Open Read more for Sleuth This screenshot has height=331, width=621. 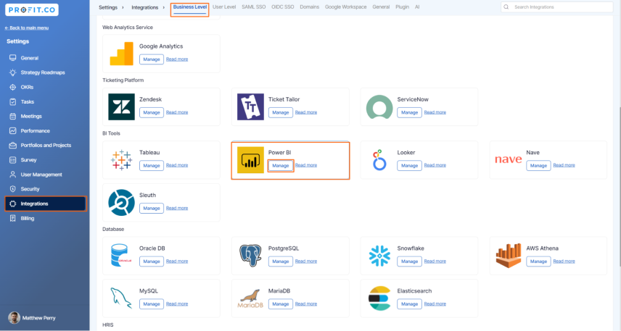point(177,208)
